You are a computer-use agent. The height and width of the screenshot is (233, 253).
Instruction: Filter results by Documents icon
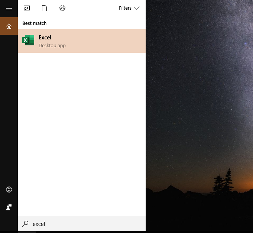tap(45, 8)
